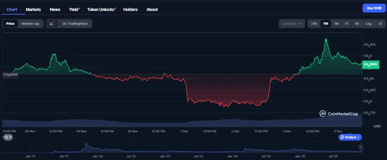Switch chart to Market cap
The width and height of the screenshot is (387, 160).
pyautogui.click(x=30, y=24)
